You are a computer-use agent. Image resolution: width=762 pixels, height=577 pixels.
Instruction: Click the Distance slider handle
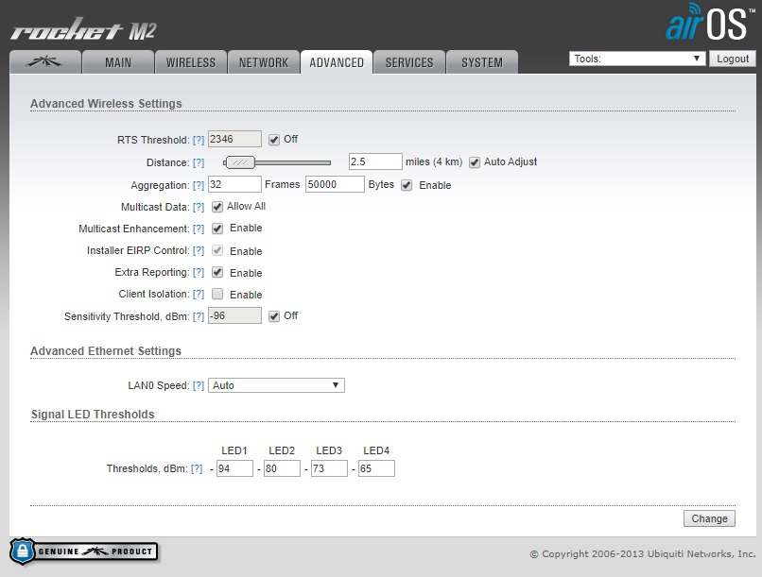(x=240, y=162)
